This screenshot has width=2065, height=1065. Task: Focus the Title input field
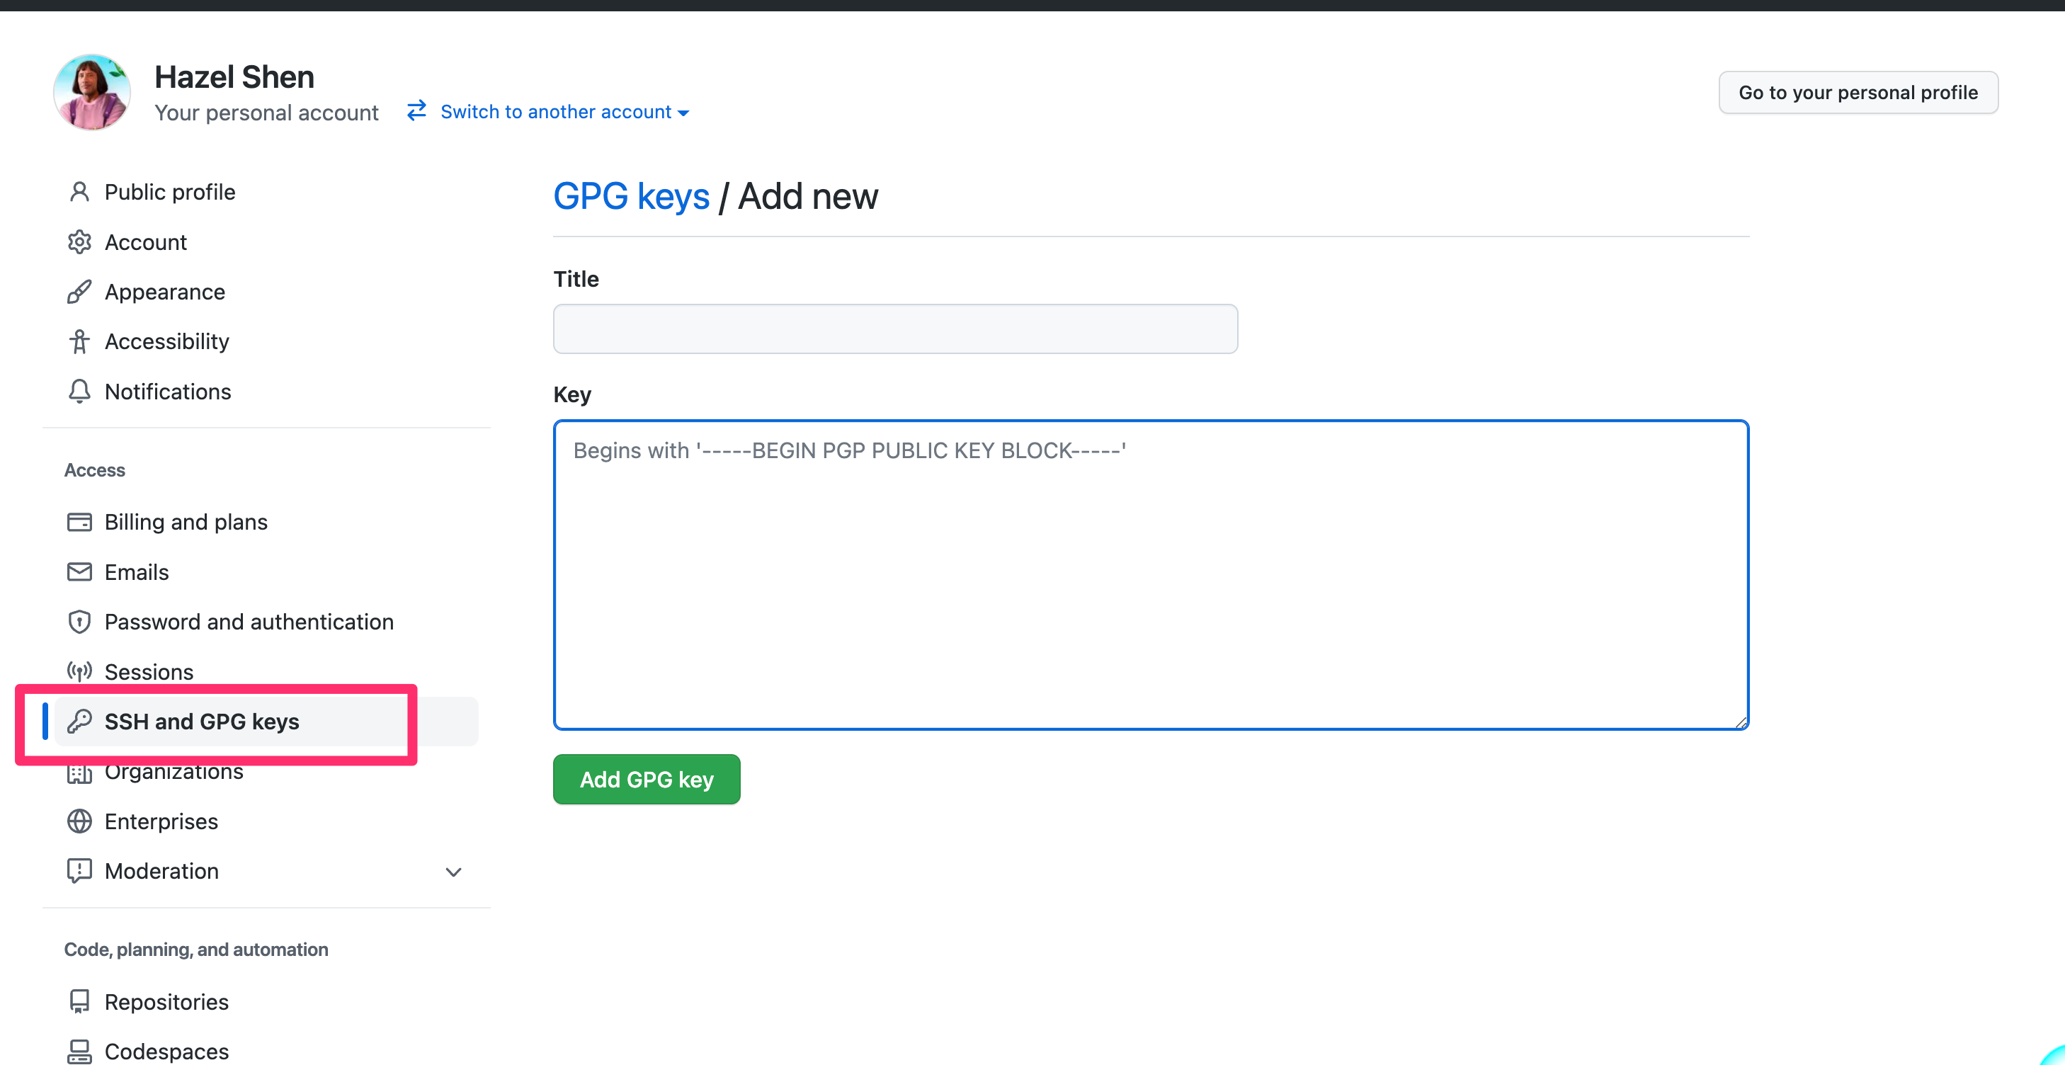[x=895, y=329]
